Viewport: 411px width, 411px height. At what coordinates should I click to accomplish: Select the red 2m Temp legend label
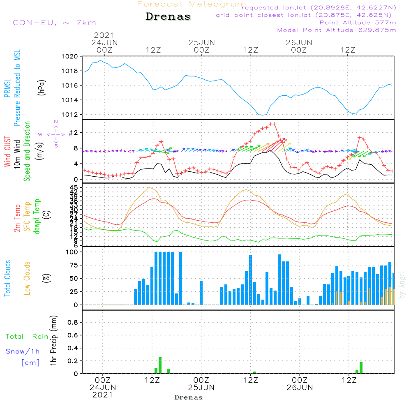pyautogui.click(x=18, y=217)
